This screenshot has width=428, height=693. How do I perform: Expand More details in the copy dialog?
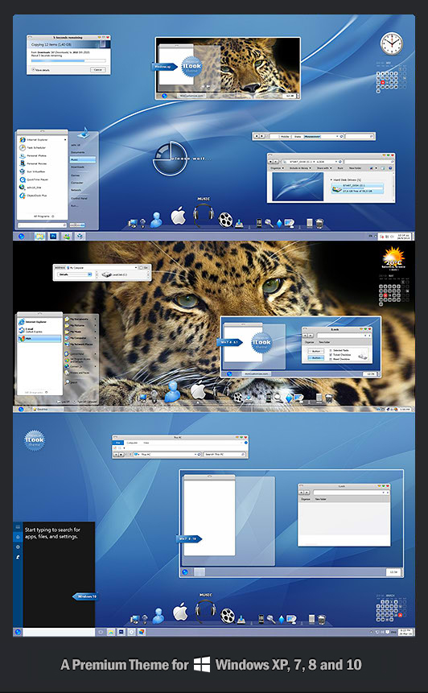(x=39, y=70)
